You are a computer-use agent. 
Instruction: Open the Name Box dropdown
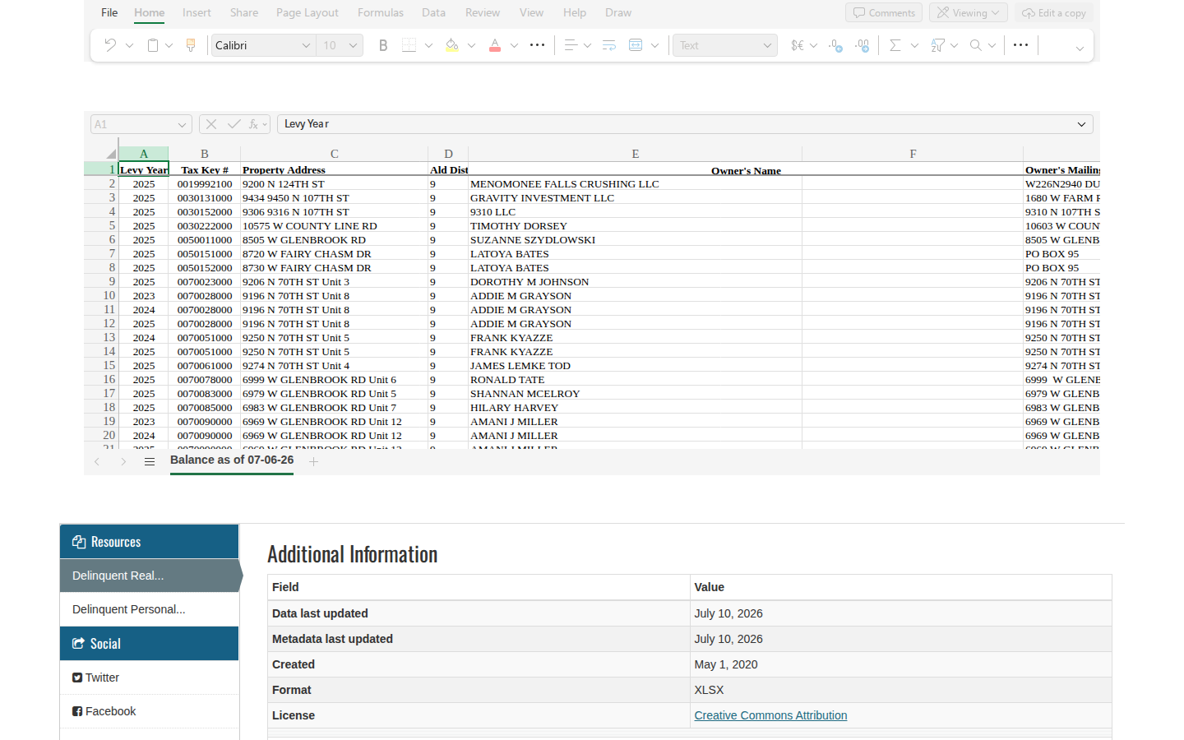[x=182, y=124]
